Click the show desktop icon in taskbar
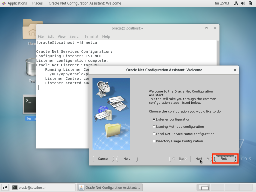 coord(5,187)
